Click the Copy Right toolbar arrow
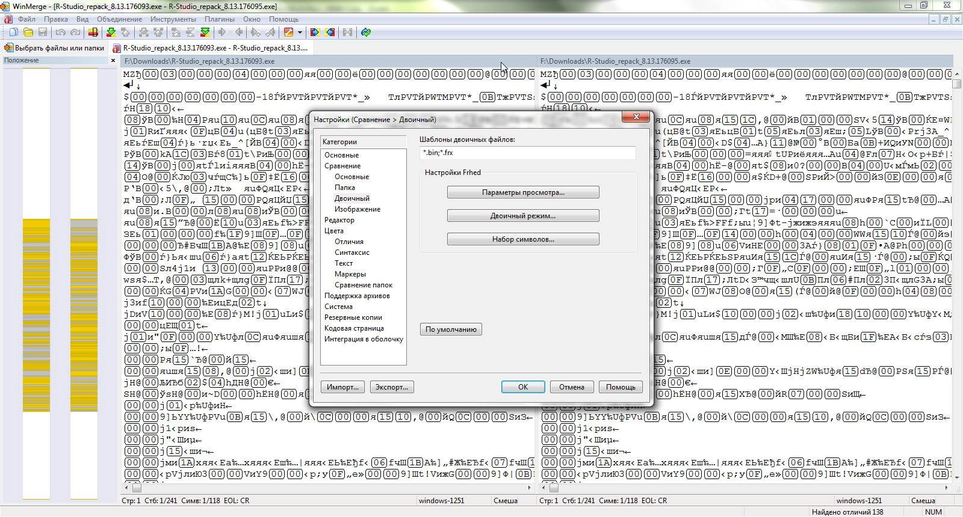 click(223, 32)
